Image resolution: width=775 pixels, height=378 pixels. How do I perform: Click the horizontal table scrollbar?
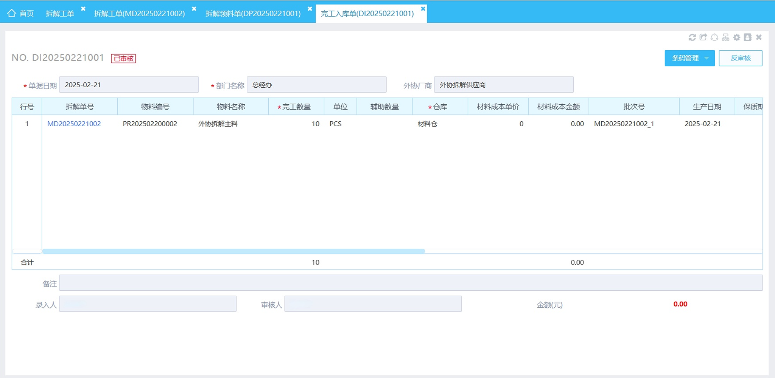pos(233,251)
